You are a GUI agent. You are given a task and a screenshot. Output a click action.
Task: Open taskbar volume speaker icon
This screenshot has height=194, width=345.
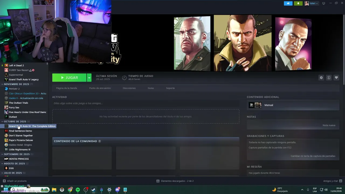pos(326,190)
